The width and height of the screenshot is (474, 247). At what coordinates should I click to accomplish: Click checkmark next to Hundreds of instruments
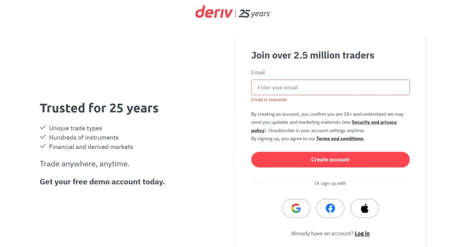(43, 137)
